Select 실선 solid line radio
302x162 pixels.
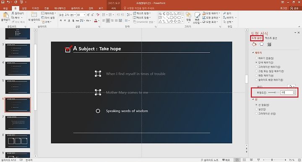coord(256,109)
